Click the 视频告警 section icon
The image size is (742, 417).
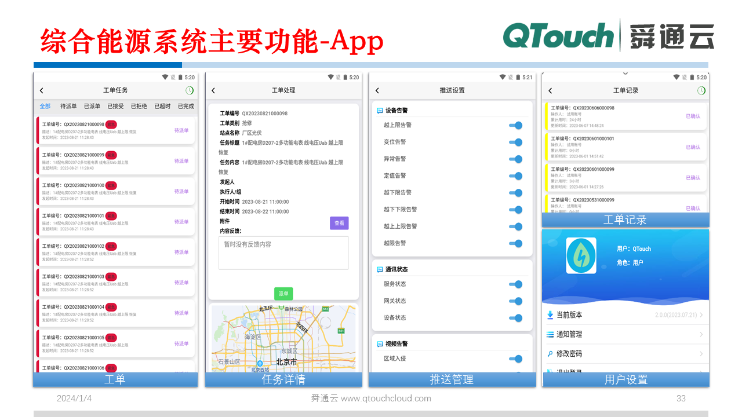pos(379,343)
